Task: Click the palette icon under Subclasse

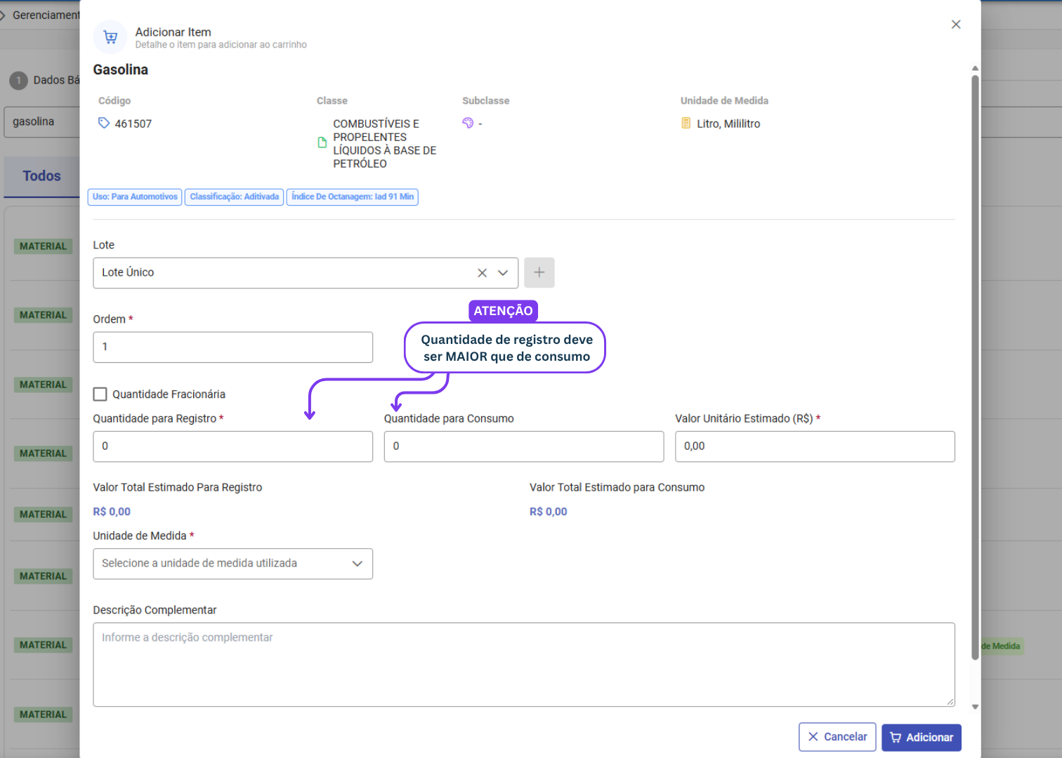Action: (x=468, y=123)
